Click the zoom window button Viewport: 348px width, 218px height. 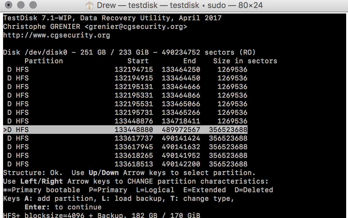(33, 5)
